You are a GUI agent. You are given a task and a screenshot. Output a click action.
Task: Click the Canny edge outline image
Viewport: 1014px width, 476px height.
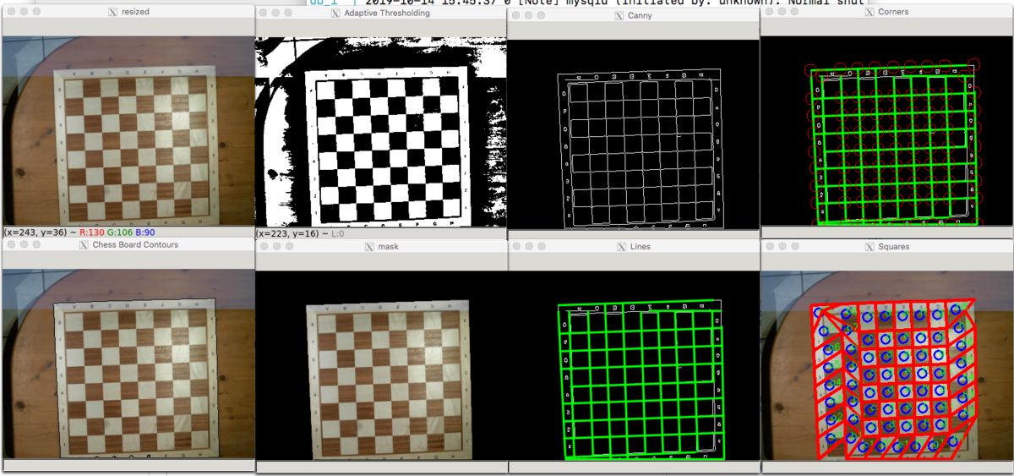tap(634, 134)
